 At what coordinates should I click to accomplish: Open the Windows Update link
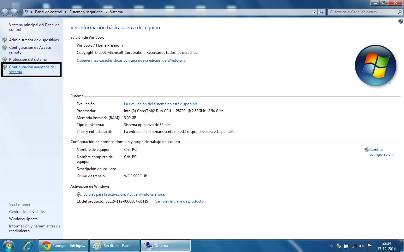(23, 219)
